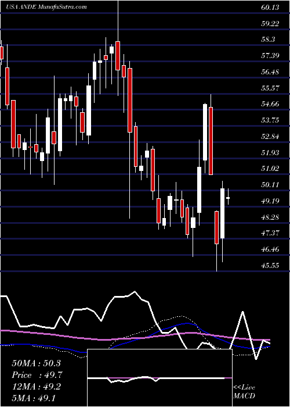Click the 47.37 price axis label
290x407 pixels.
270,233
